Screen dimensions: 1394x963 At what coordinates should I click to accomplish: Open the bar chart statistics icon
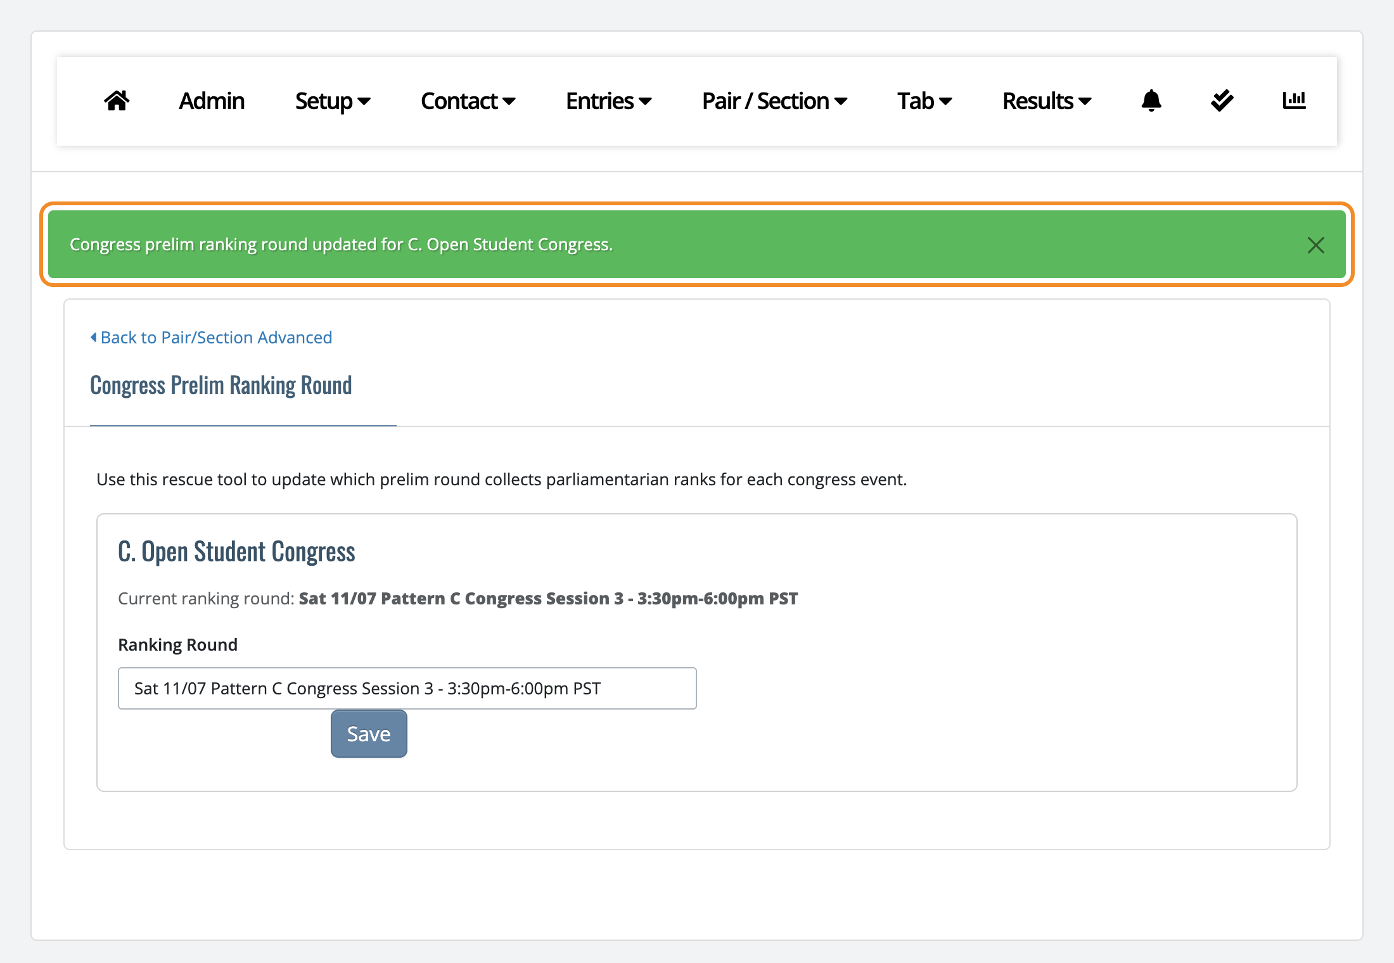(x=1294, y=101)
